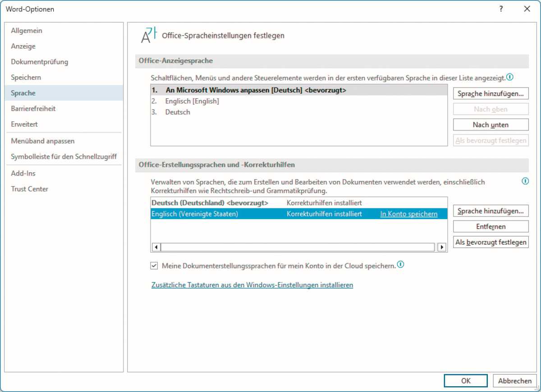
Task: Click Als bevorzugt festlegen for display language
Action: pyautogui.click(x=491, y=140)
